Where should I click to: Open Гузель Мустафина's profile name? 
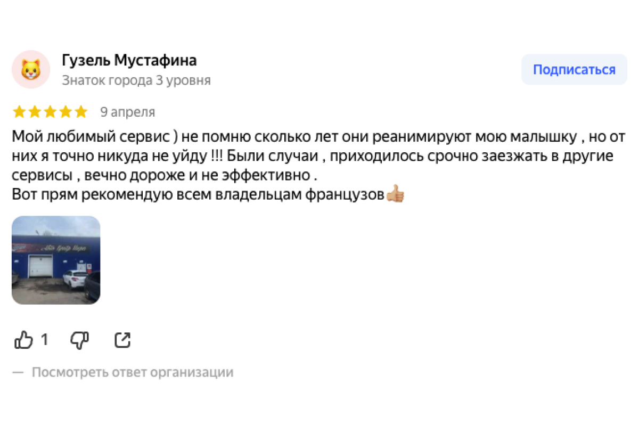[129, 61]
